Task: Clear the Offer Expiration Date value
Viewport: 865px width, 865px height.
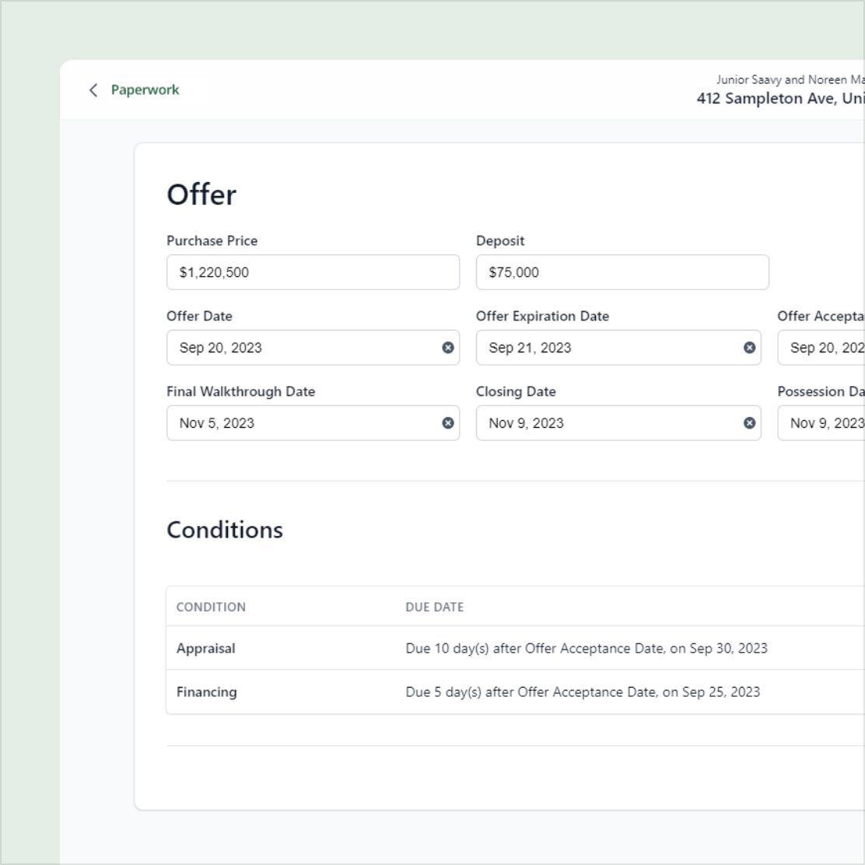Action: [749, 348]
